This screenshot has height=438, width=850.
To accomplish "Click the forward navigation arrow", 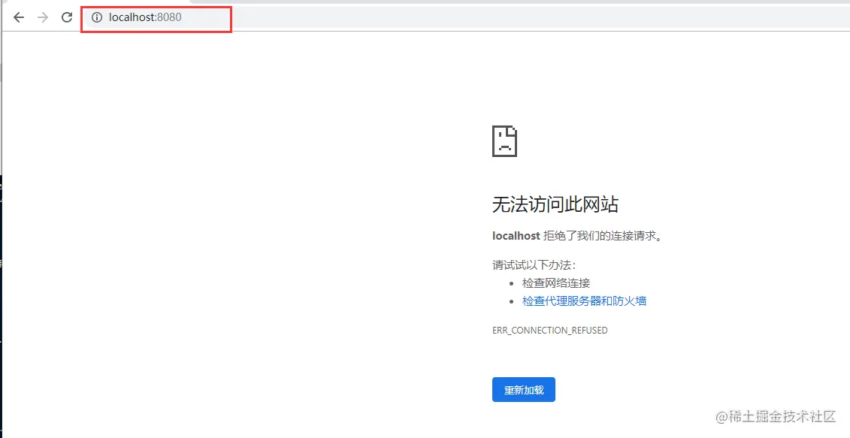I will point(43,17).
